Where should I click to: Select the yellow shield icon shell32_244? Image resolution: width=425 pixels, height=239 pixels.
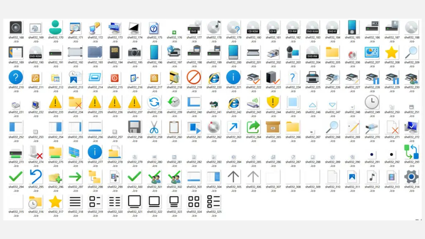point(273,102)
